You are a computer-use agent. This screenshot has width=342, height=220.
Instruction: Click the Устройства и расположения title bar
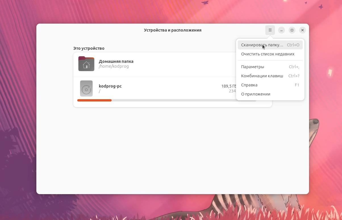click(x=173, y=30)
